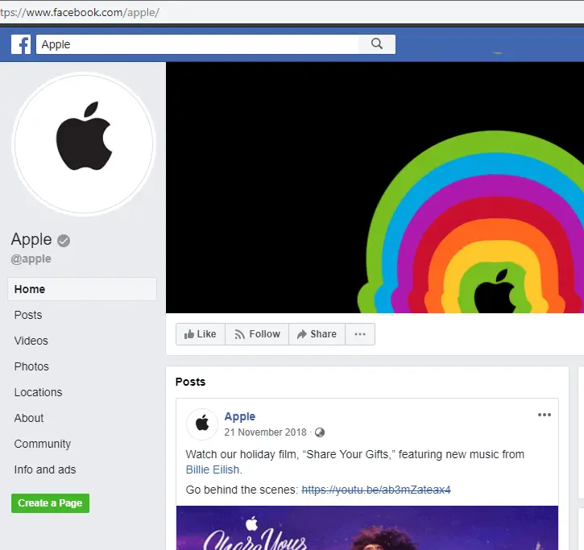Image resolution: width=584 pixels, height=550 pixels.
Task: Click the search magnifier button
Action: point(377,44)
